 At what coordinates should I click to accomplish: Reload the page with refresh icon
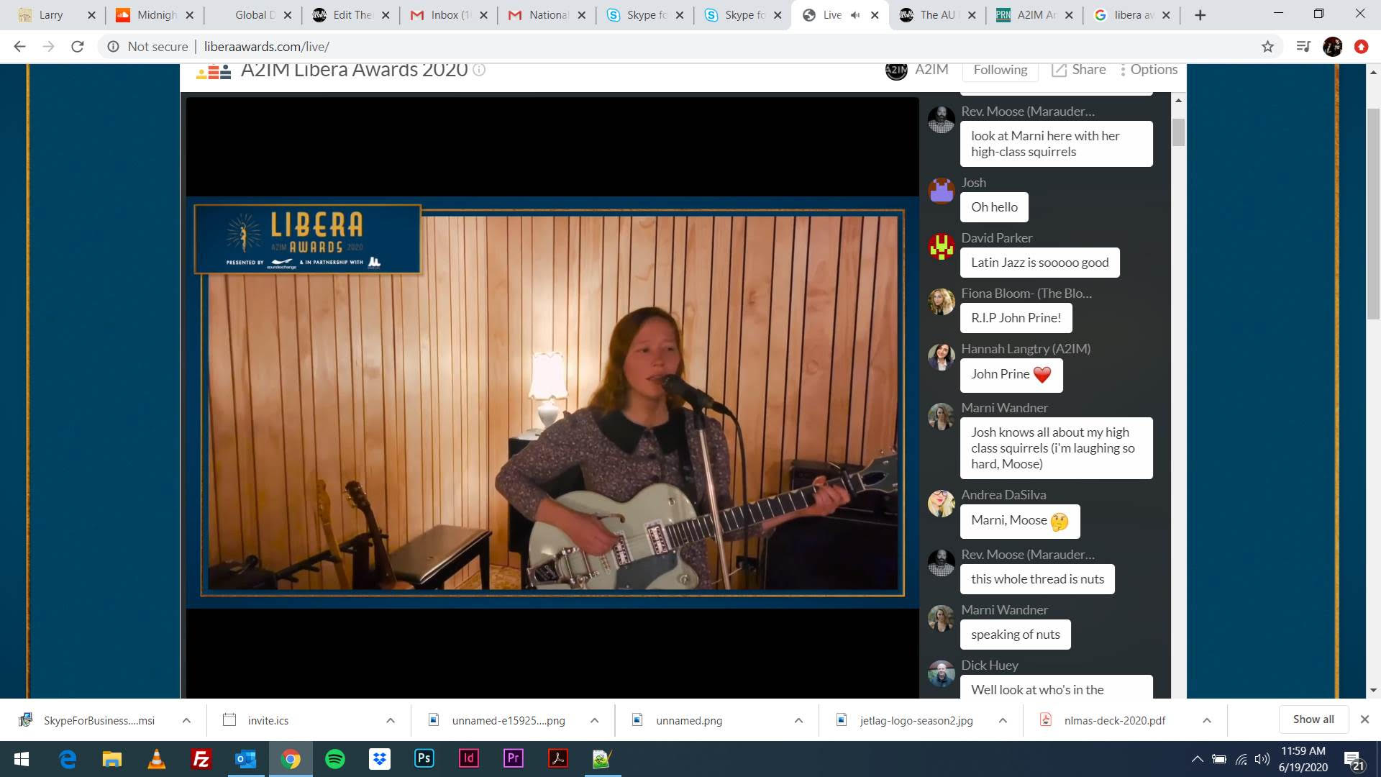point(78,47)
